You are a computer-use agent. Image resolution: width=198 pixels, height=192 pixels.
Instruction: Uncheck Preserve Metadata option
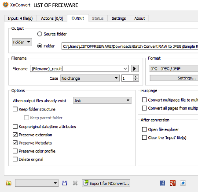tap(15, 143)
